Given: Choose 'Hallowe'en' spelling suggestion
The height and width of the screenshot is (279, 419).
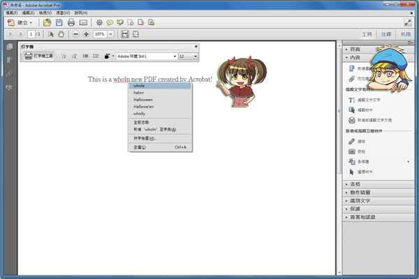Looking at the screenshot, I should tap(160, 107).
